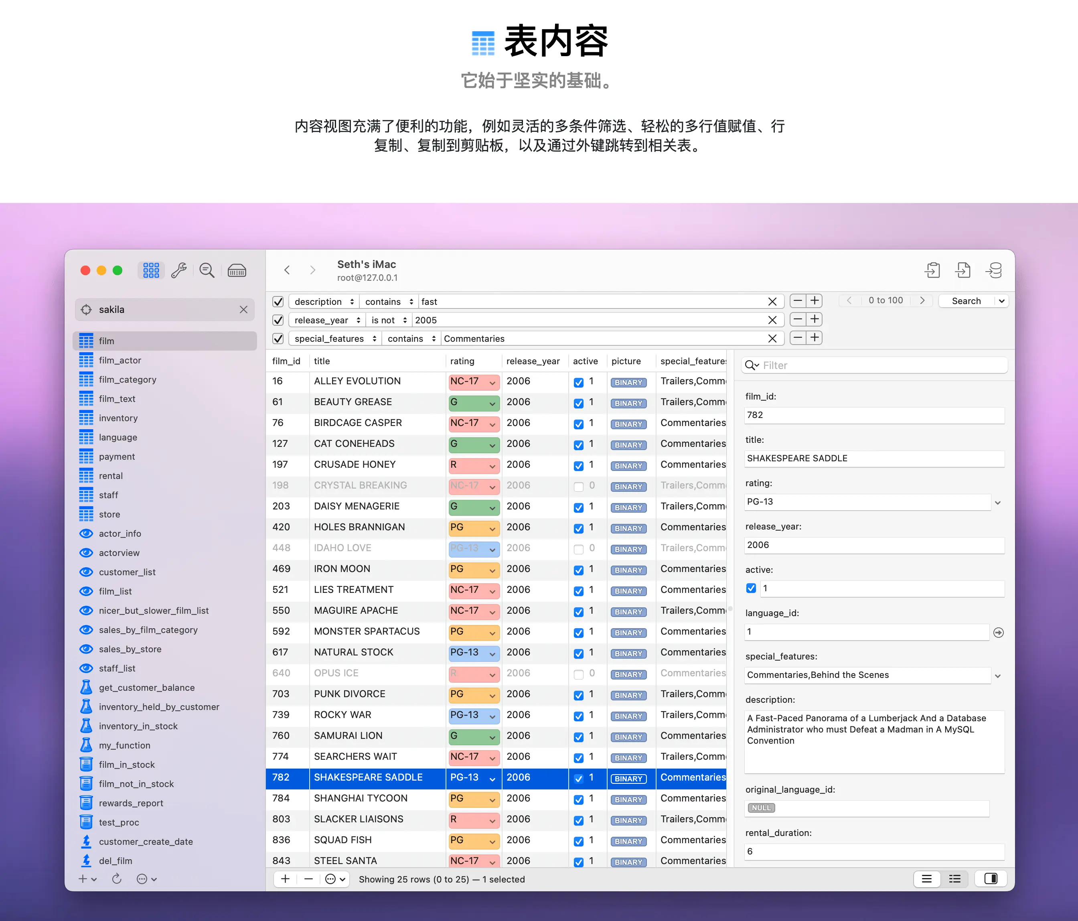This screenshot has height=921, width=1078.
Task: Uncheck the special_features filter checkbox
Action: [x=278, y=339]
